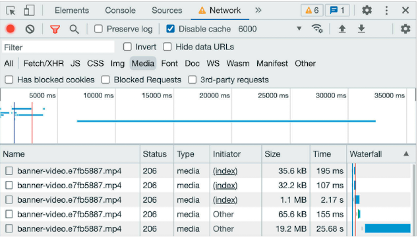Toggle the device toolbar icon
This screenshot has width=418, height=237.
(29, 11)
